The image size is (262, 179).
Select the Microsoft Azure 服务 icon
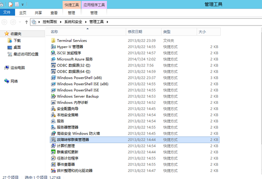click(x=53, y=59)
